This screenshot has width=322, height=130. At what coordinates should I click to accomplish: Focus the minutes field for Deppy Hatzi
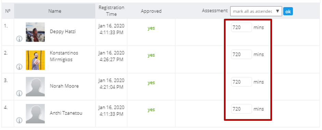pos(241,27)
